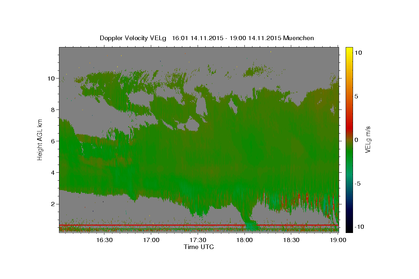
Task: Click the height tick label 2
Action: [53, 204]
